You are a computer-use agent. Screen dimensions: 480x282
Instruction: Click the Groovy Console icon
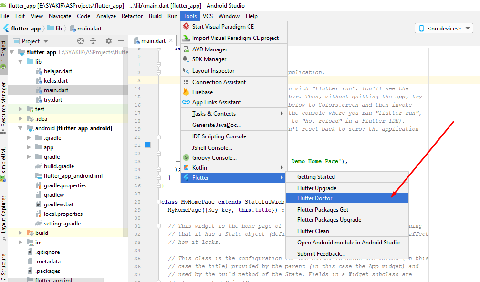click(x=186, y=158)
